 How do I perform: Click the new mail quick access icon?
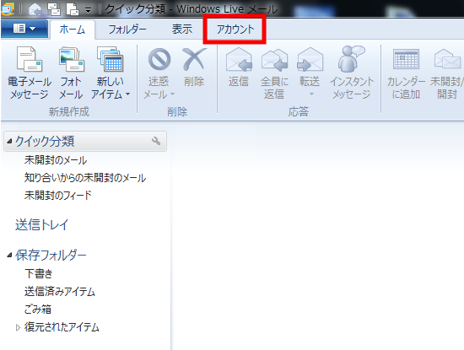(73, 9)
